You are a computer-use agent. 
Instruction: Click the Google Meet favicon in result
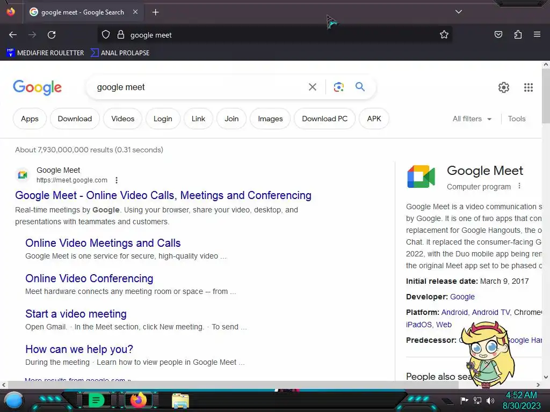pyautogui.click(x=23, y=174)
